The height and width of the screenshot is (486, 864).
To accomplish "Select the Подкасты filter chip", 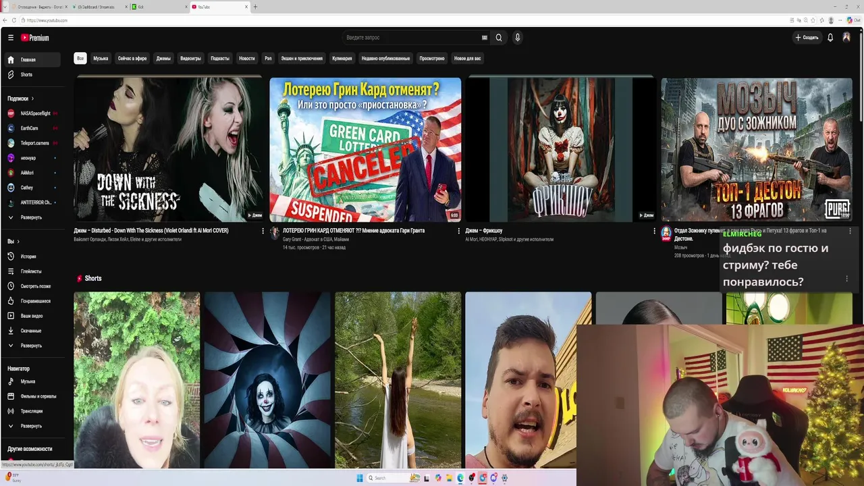I will (x=220, y=59).
